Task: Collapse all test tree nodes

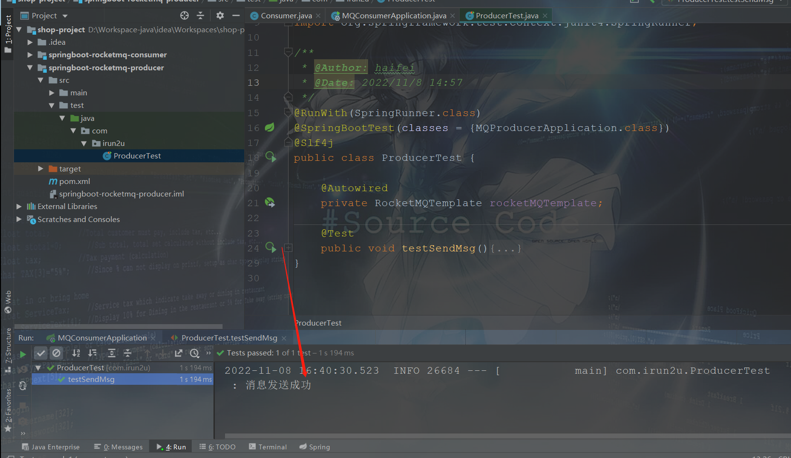Action: (128, 353)
